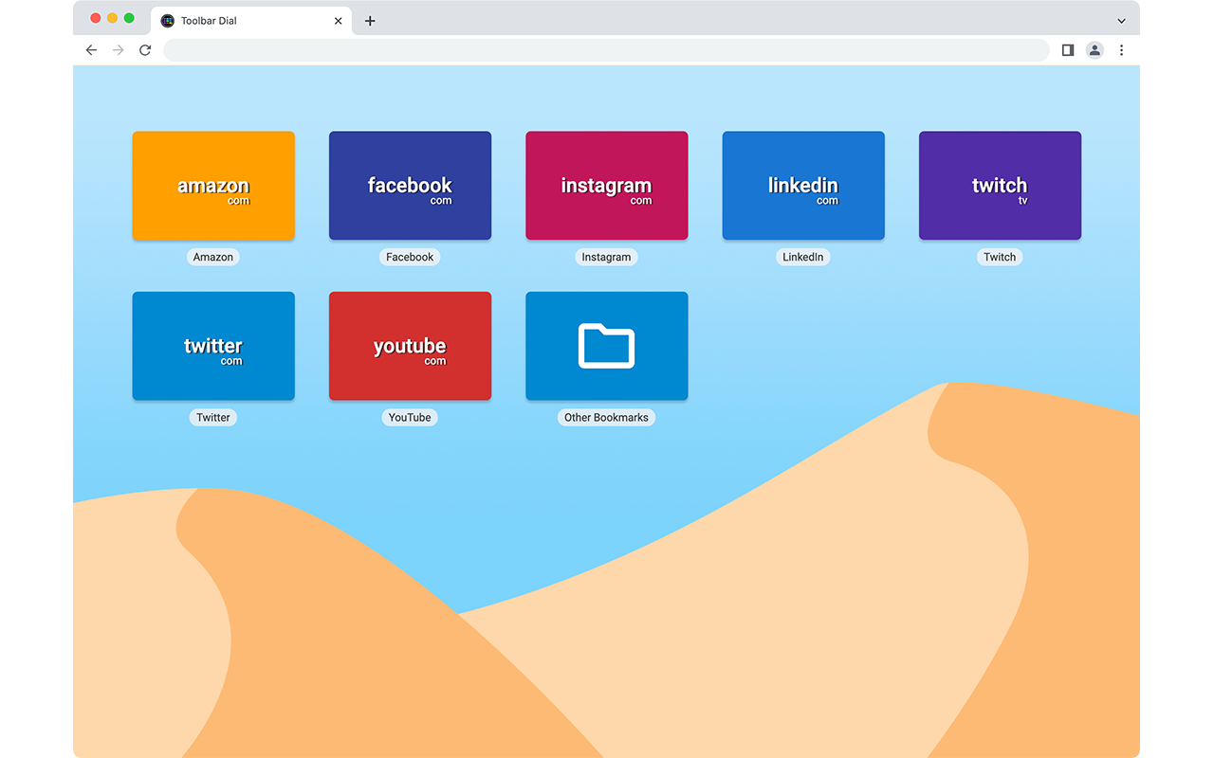Open a new tab with plus button
Viewport: 1214px width, 758px height.
click(370, 21)
